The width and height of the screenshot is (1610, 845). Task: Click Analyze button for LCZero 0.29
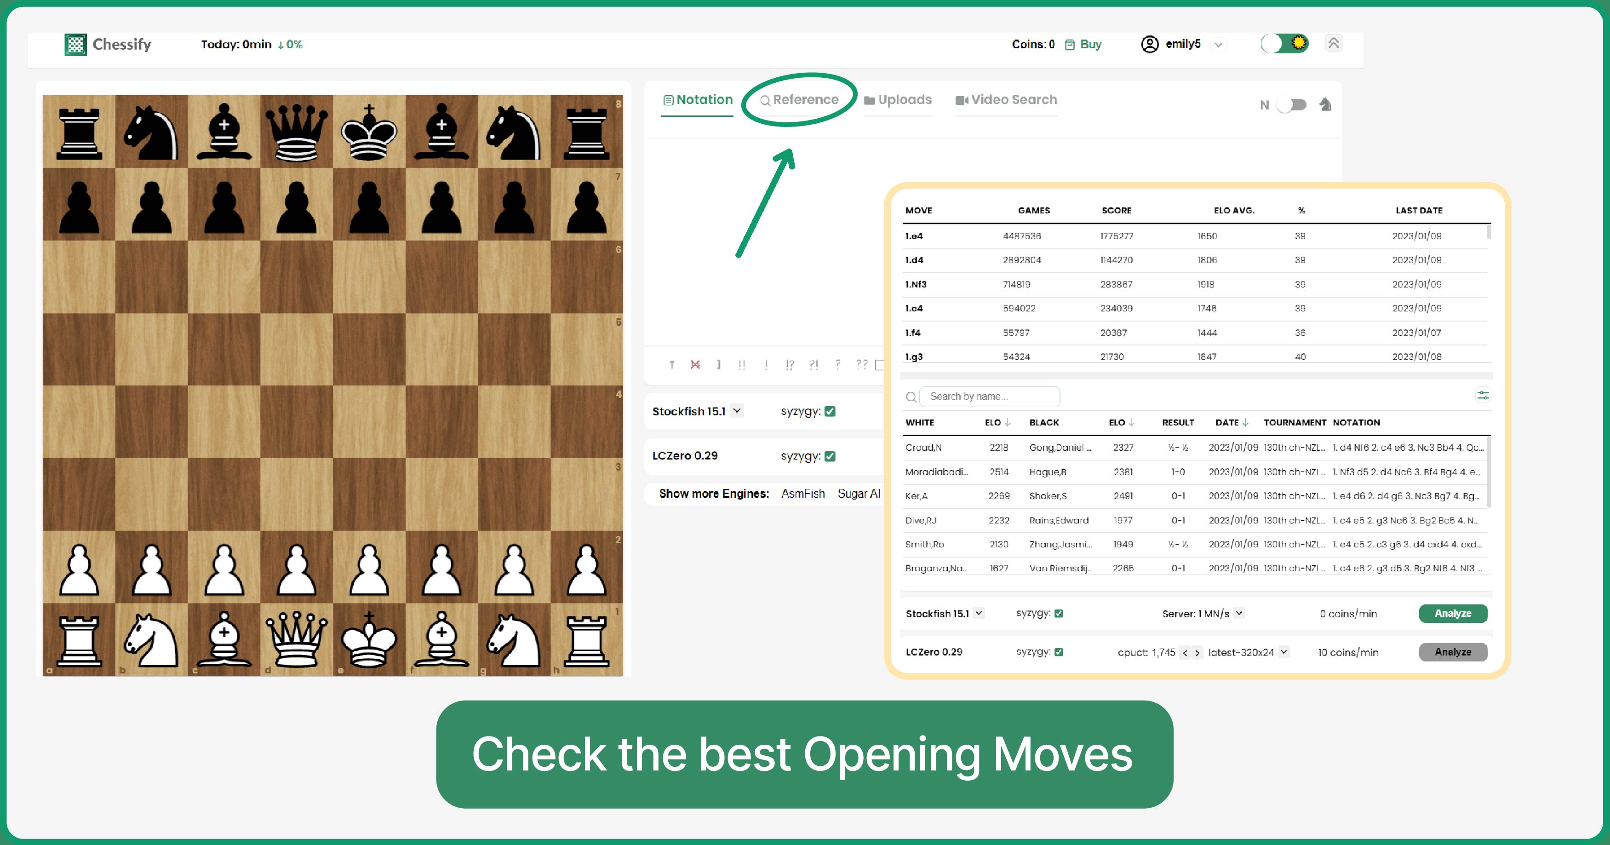[x=1451, y=650]
